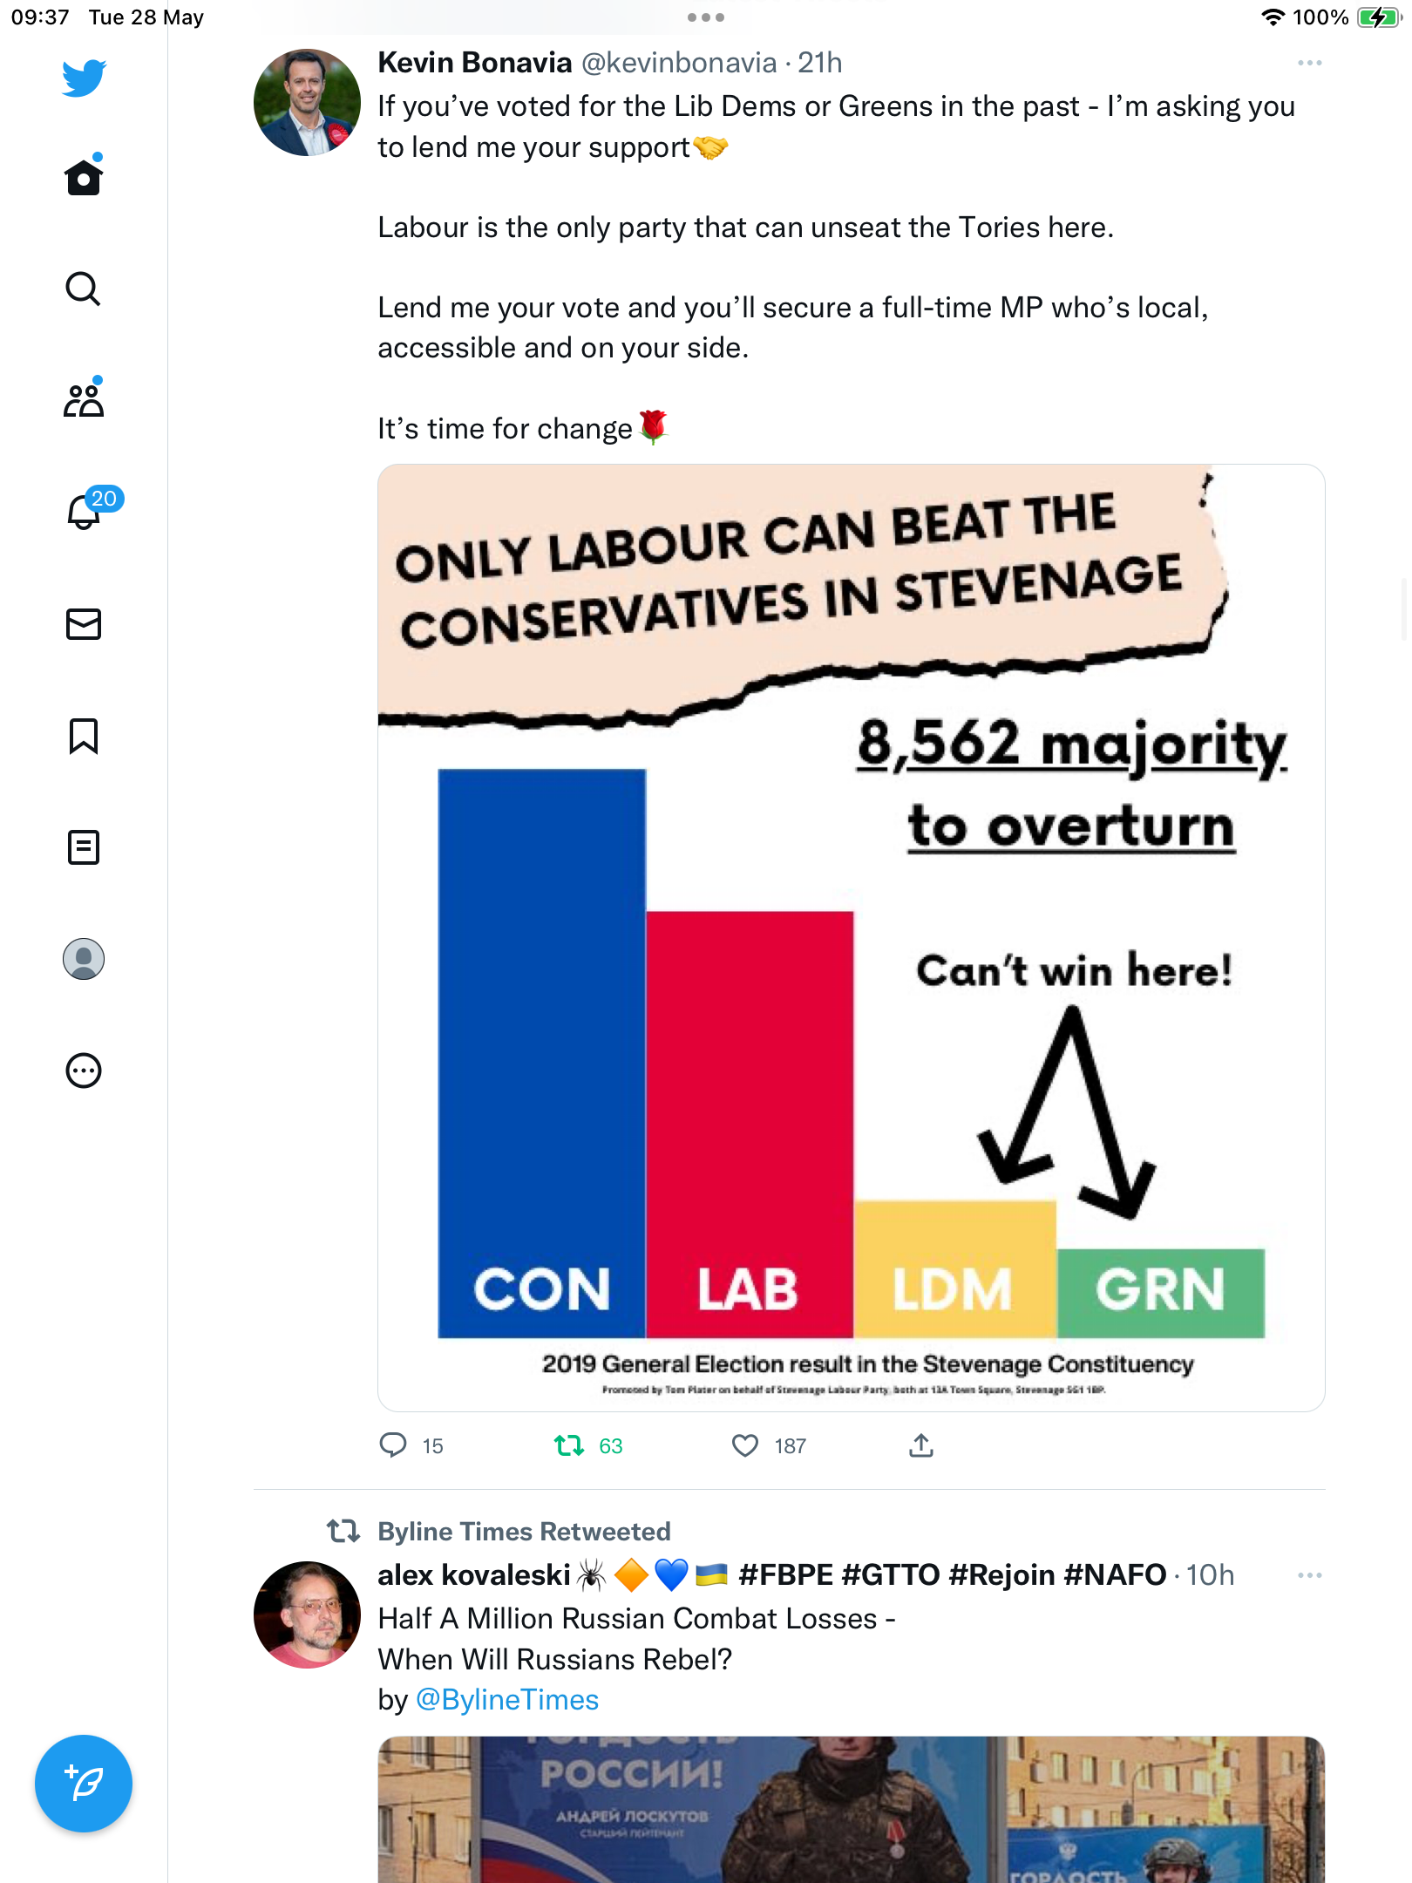Open more options on alex kovaleski's tweet

[1309, 1575]
